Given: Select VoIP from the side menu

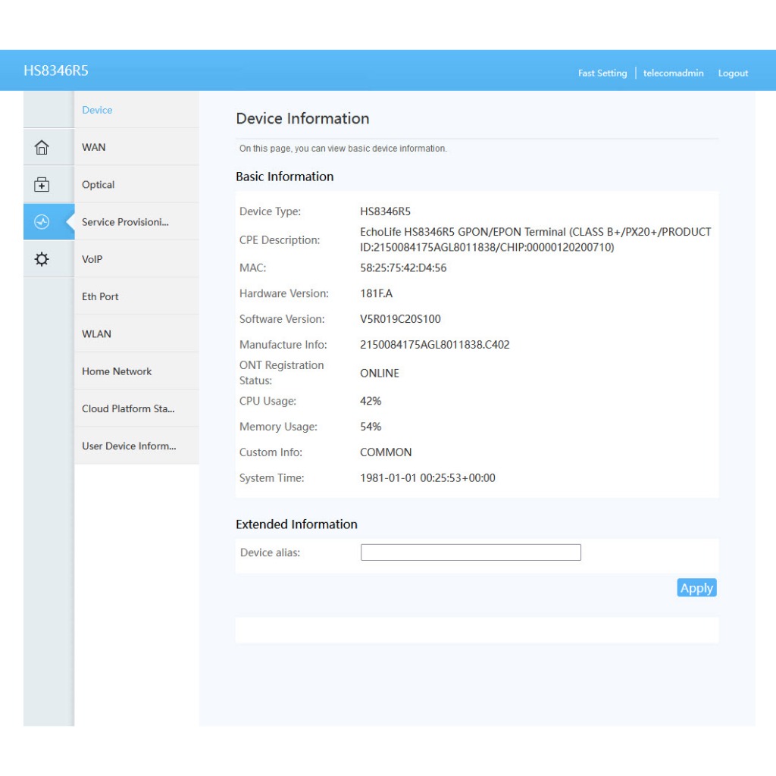Looking at the screenshot, I should (x=92, y=259).
